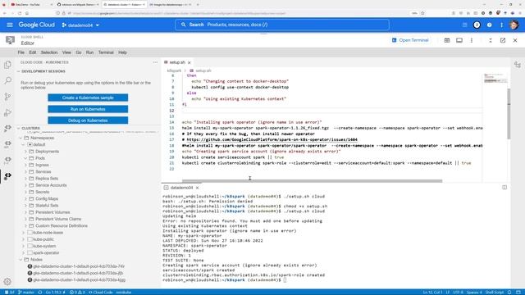Expand the Deployments tree node

tap(25, 152)
